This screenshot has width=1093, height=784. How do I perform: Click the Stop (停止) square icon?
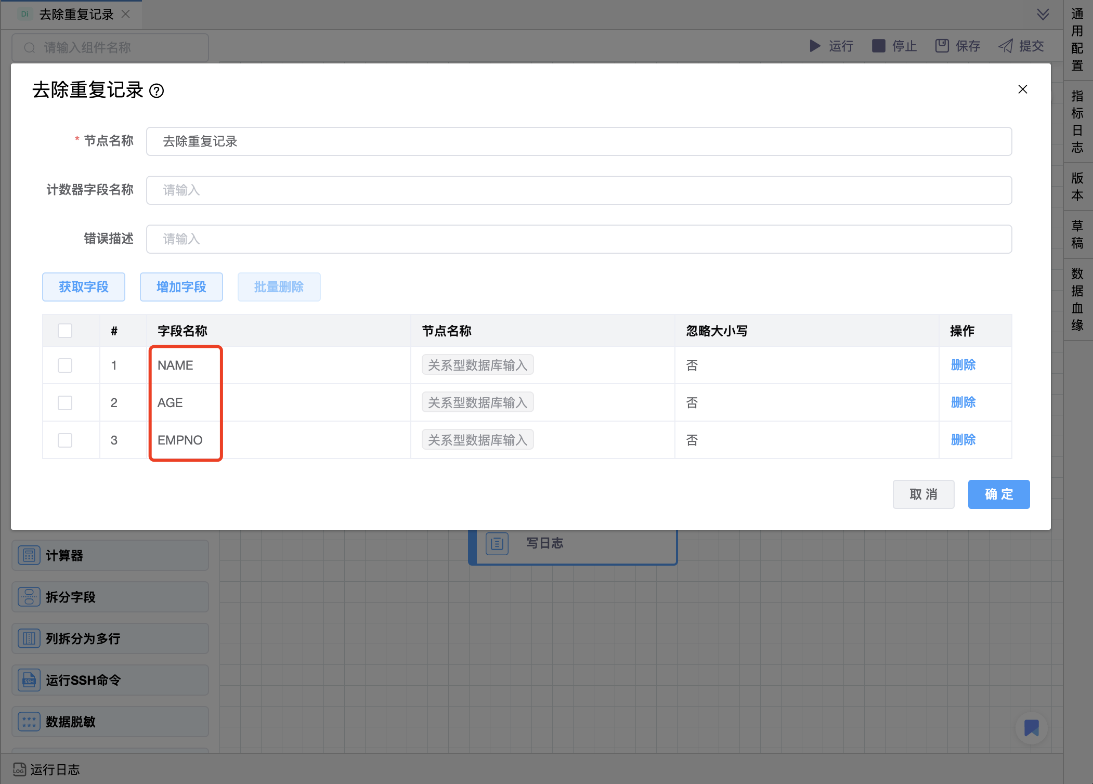[878, 46]
